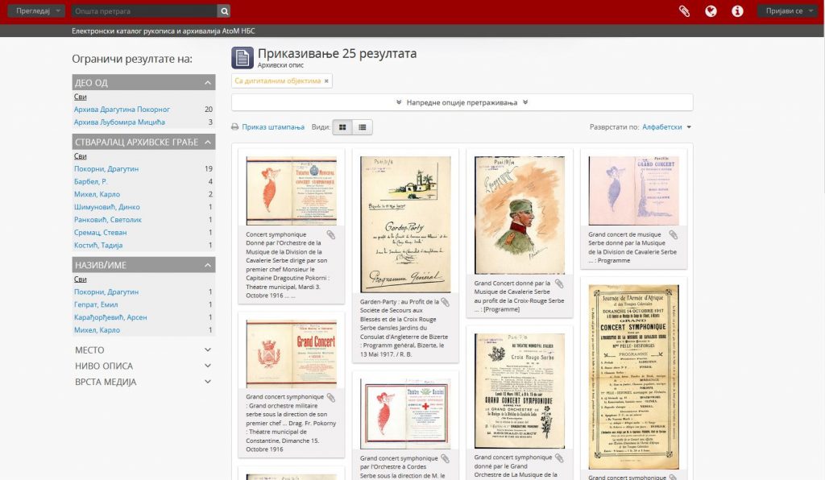Clip the Concert symphonique record paperclip
Viewport: 825px width, 480px height.
pyautogui.click(x=330, y=235)
